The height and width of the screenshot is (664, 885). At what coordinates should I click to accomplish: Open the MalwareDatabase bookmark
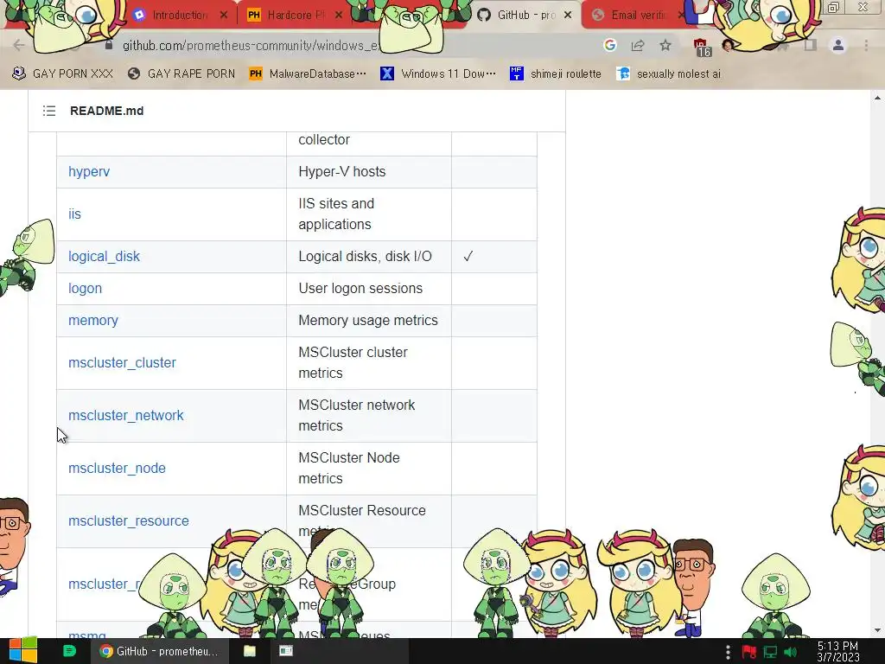(x=308, y=73)
